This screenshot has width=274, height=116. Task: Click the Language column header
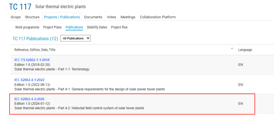click(x=245, y=50)
